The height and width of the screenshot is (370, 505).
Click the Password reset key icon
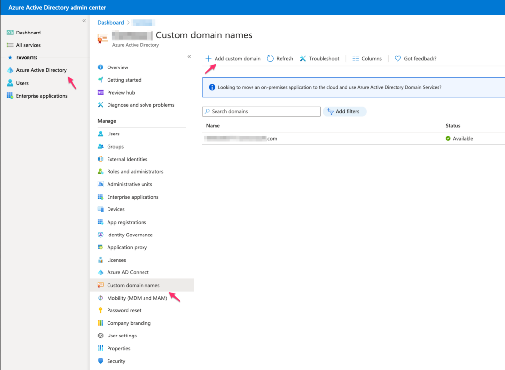click(x=101, y=310)
